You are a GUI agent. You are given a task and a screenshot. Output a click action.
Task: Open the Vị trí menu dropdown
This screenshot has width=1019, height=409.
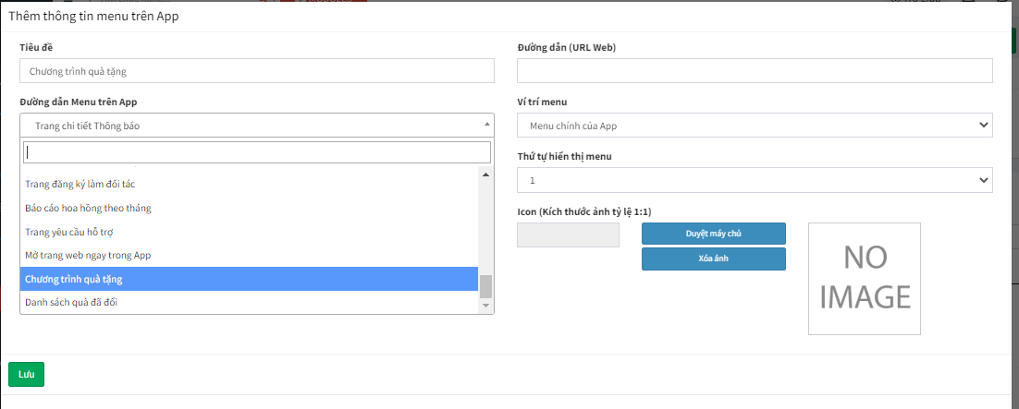(x=754, y=126)
